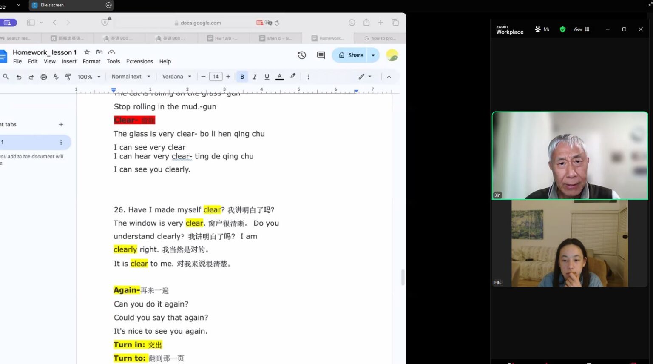Screen dimensions: 653x364
Task: Open Elle's screen share options
Action: pyautogui.click(x=108, y=5)
